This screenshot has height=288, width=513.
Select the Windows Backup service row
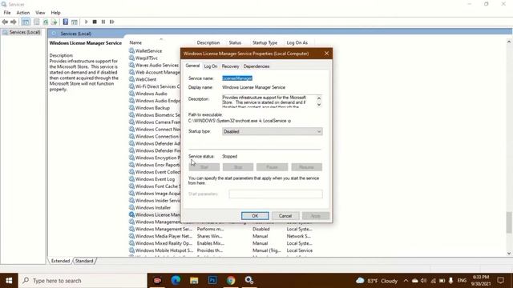(x=152, y=108)
